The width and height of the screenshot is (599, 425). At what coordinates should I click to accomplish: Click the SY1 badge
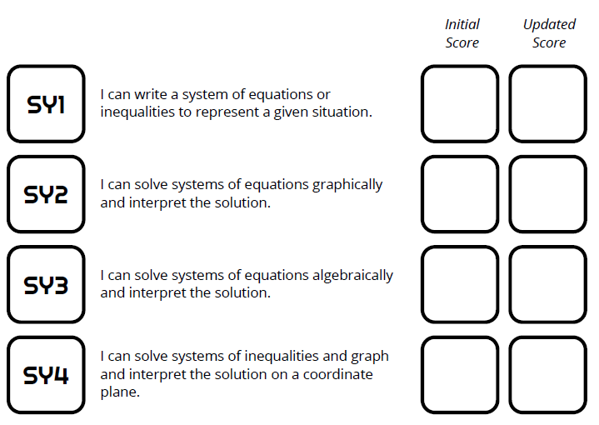coord(46,104)
